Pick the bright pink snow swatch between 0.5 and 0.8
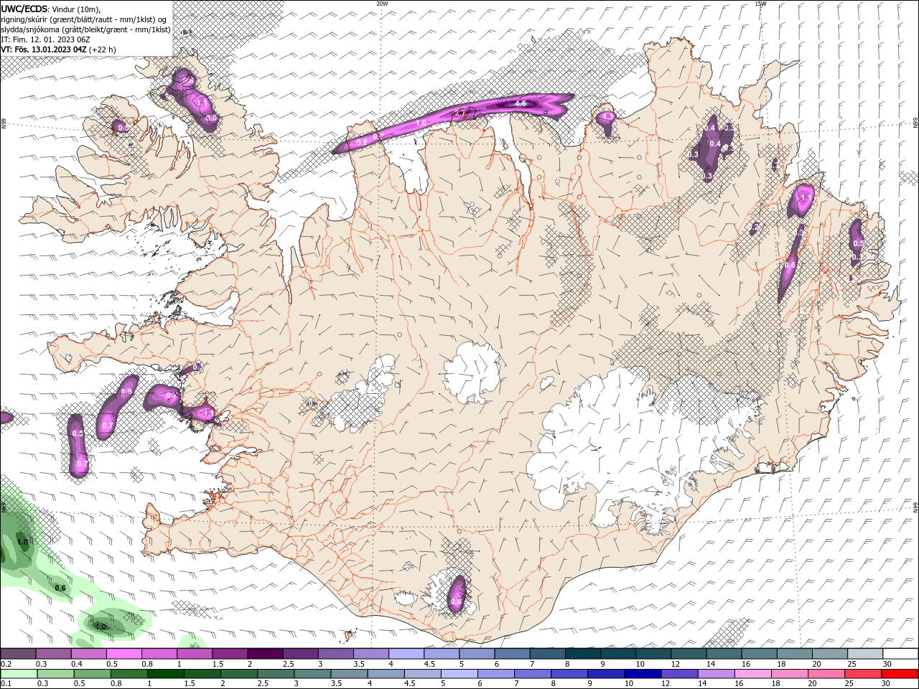The height and width of the screenshot is (689, 919). pos(123,654)
